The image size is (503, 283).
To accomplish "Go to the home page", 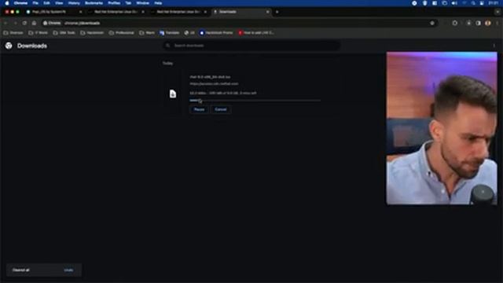I will 34,23.
